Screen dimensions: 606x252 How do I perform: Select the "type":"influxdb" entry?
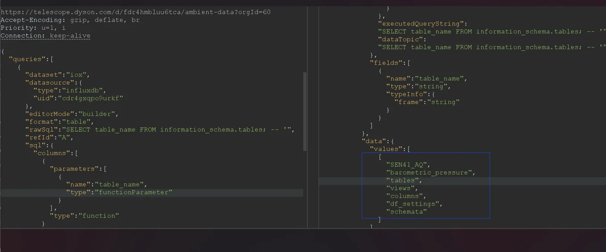click(70, 90)
